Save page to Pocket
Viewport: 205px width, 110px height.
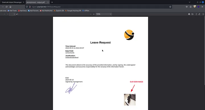tap(187, 7)
